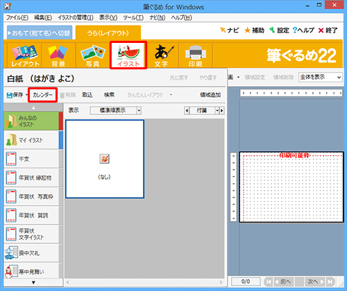Image resolution: width=347 pixels, height=291 pixels.
Task: Click the 削除 delete button
Action: coord(68,95)
